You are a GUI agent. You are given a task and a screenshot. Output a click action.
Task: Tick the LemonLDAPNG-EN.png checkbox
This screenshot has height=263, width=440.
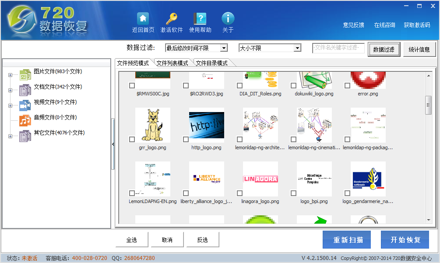pos(132,193)
